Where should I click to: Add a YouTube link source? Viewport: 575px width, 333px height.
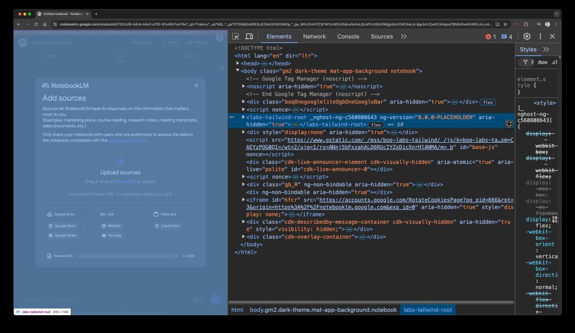point(112,235)
